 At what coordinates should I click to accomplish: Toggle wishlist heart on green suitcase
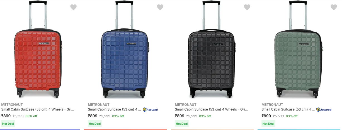click(334, 7)
